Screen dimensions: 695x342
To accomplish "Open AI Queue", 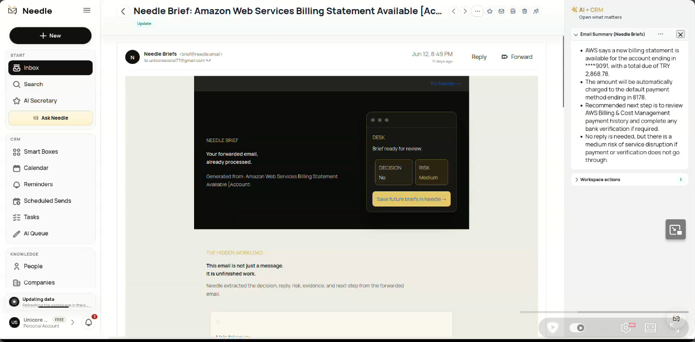I will [x=50, y=233].
